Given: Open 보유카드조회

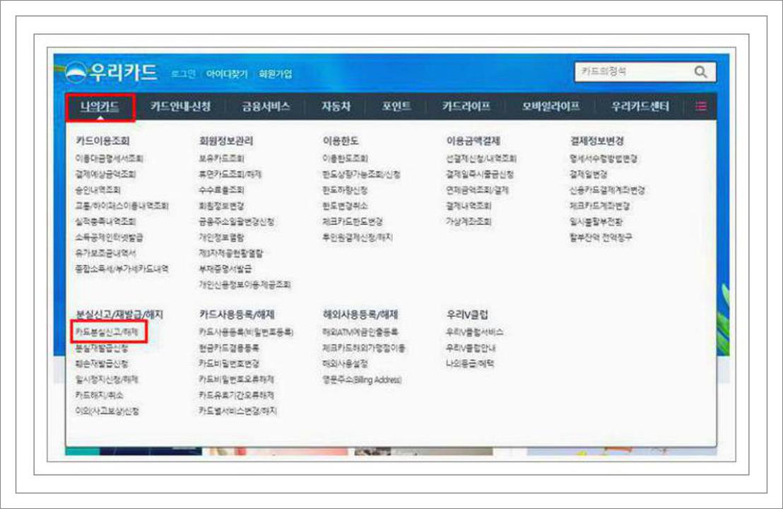Looking at the screenshot, I should (221, 158).
